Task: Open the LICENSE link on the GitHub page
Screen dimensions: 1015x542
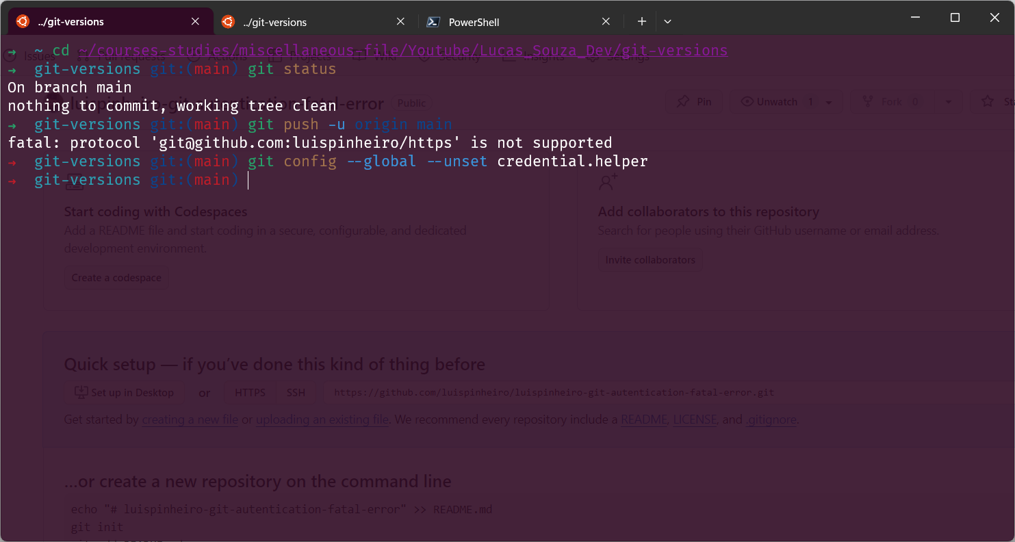Action: (x=695, y=420)
